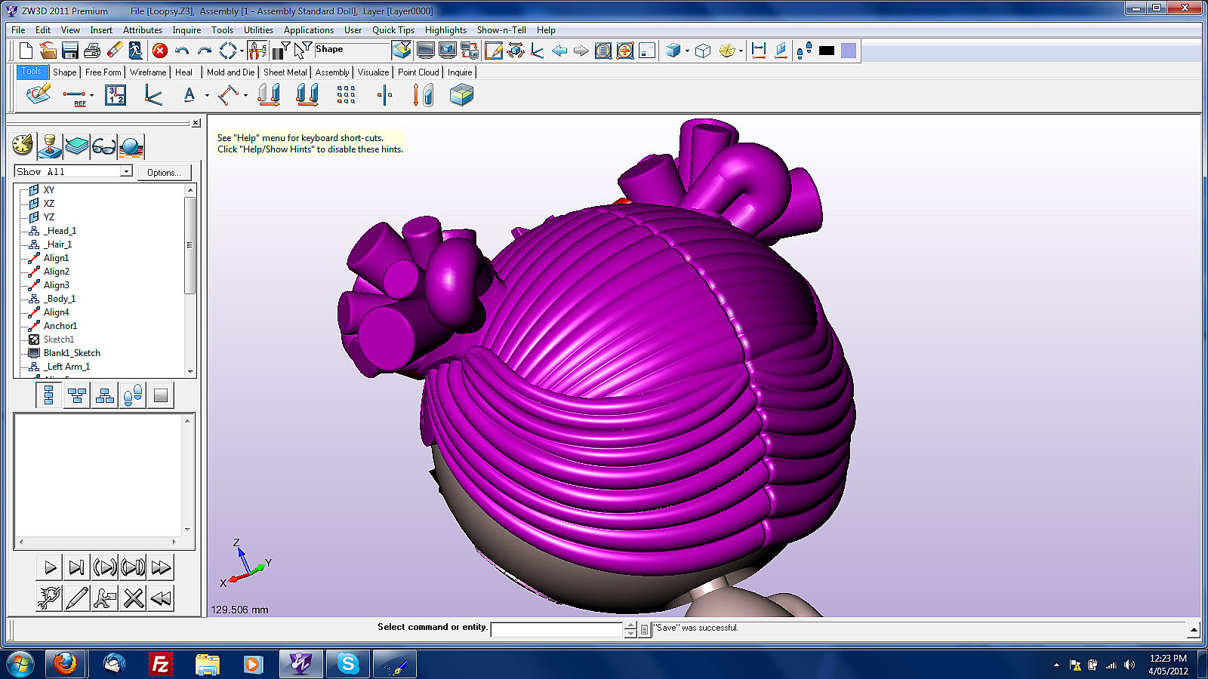
Task: Click the numbered 3-1-2 grid tool
Action: (116, 95)
